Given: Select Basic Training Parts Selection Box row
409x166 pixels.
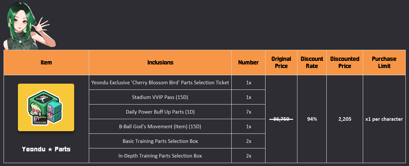Looking at the screenshot, I should 160,141.
